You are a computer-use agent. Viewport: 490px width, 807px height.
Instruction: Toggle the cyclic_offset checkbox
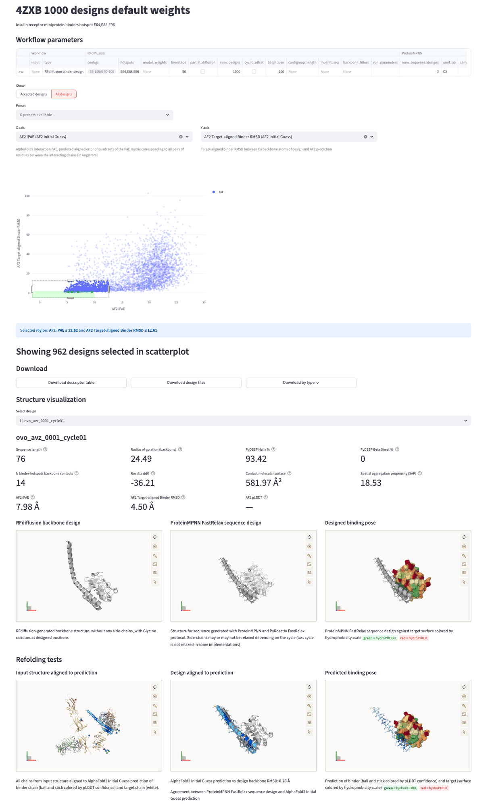pyautogui.click(x=254, y=71)
